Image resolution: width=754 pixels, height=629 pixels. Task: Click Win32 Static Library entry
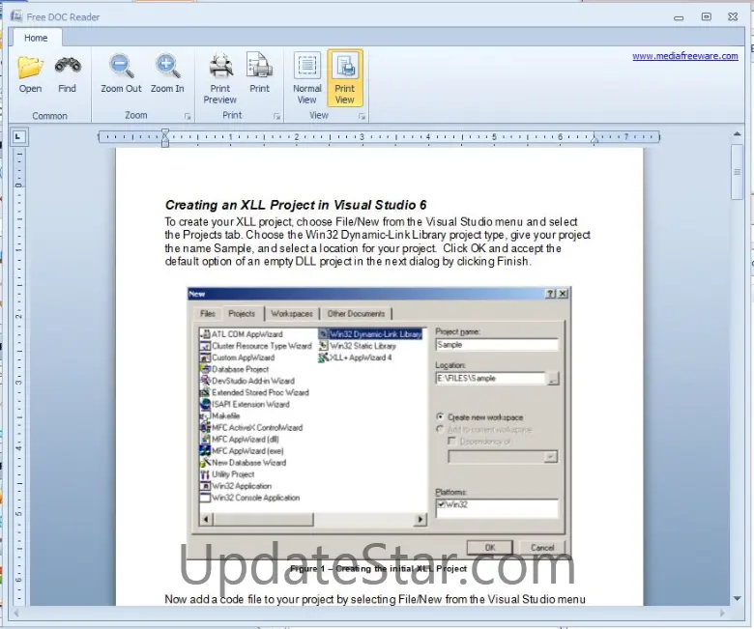pos(358,346)
